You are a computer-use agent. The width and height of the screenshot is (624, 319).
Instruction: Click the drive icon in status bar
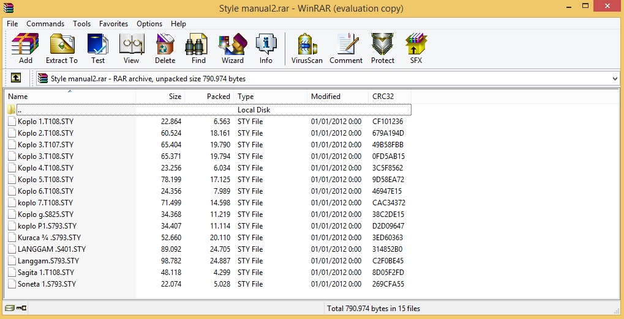10,308
